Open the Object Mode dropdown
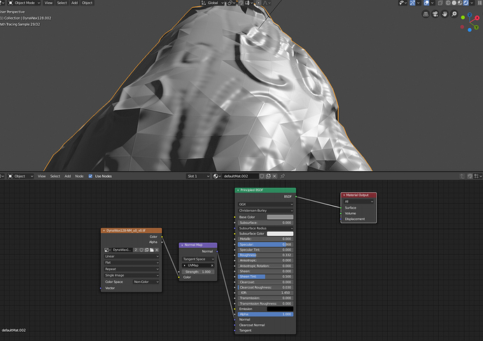This screenshot has height=341, width=483. pyautogui.click(x=24, y=3)
